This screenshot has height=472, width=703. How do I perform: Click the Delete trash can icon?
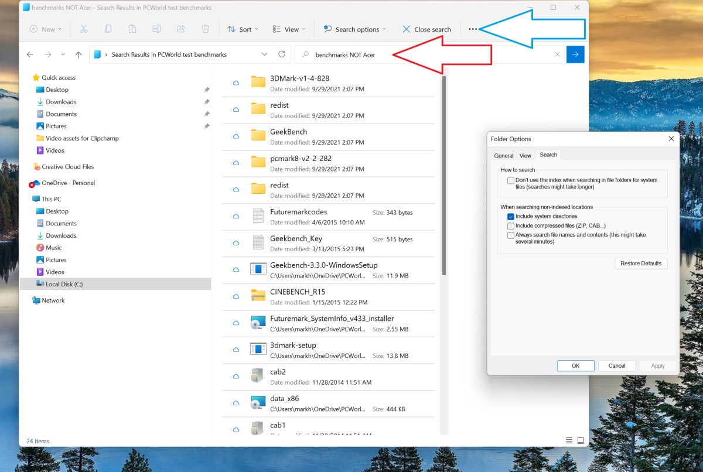(x=205, y=29)
